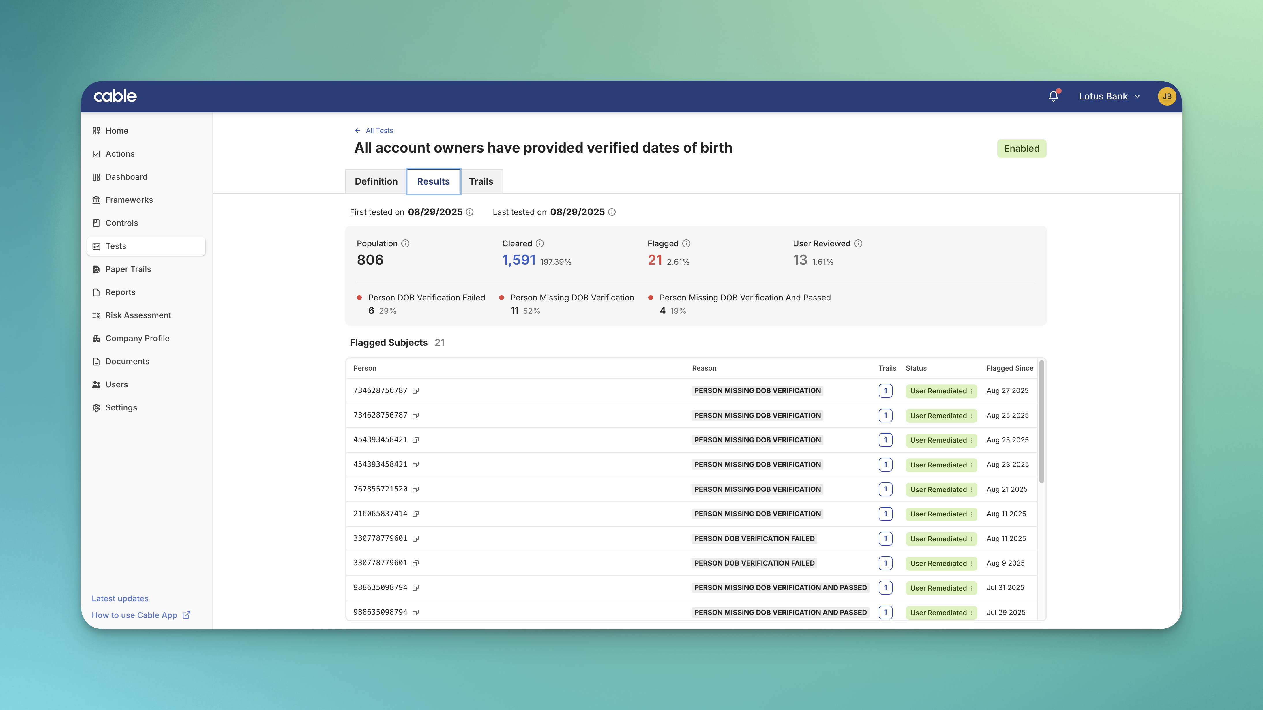The height and width of the screenshot is (710, 1263).
Task: Copy person ID 216065837414
Action: 415,514
